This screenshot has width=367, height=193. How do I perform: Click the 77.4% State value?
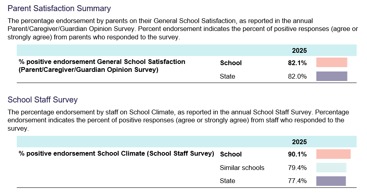point(297,181)
